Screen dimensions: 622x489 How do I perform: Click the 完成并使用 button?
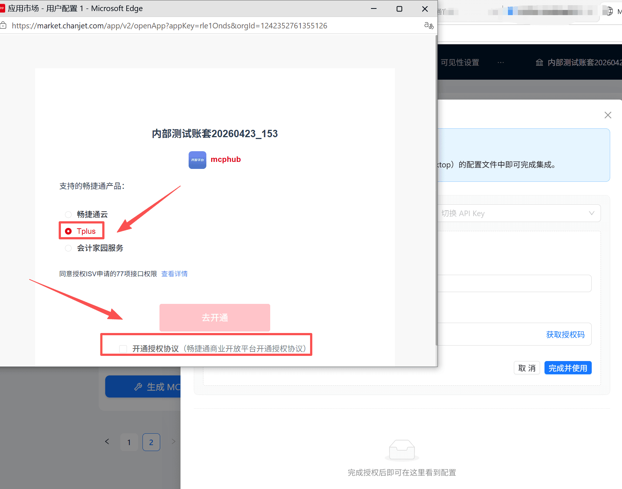click(568, 368)
